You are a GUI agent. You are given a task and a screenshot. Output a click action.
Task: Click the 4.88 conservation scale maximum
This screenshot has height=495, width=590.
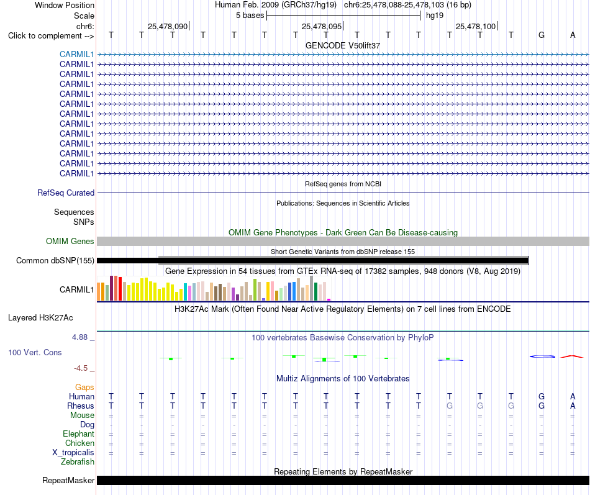(x=79, y=337)
